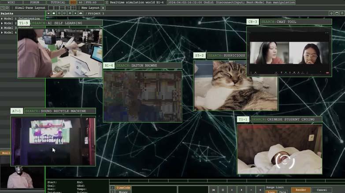
Task: Open project toolbar dropdown arrow
Action: tap(48, 13)
